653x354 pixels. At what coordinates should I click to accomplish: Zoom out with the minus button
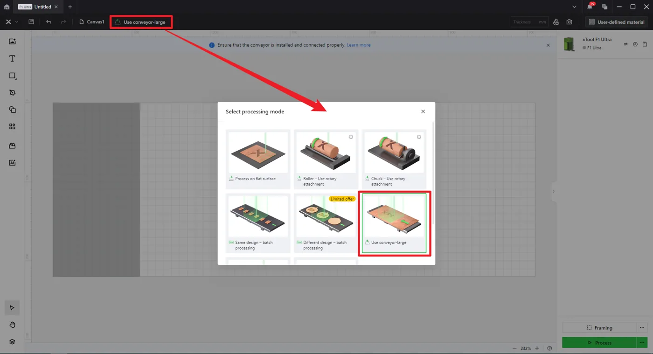click(514, 348)
